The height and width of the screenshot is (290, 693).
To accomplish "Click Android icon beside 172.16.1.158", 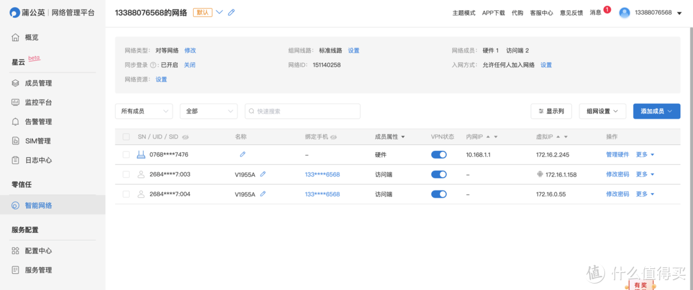I will [x=539, y=174].
